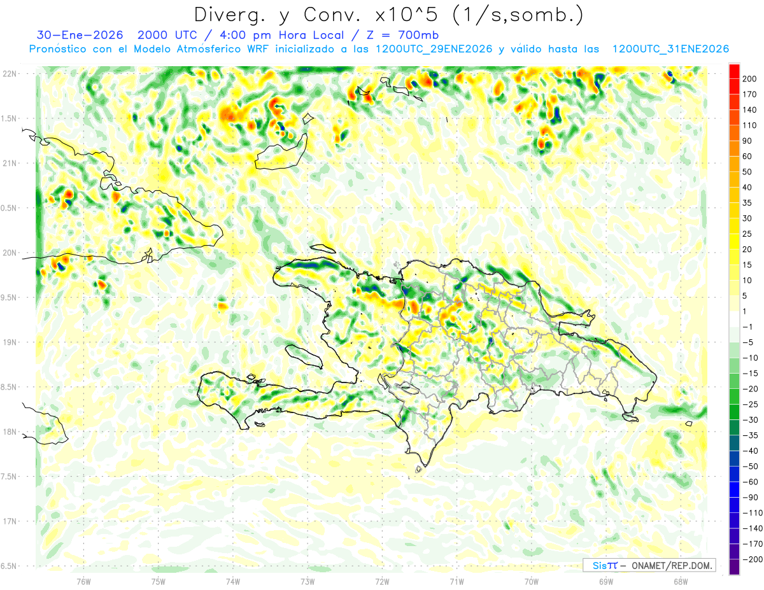
Task: Click the '-30' color scale value
Action: pos(749,420)
